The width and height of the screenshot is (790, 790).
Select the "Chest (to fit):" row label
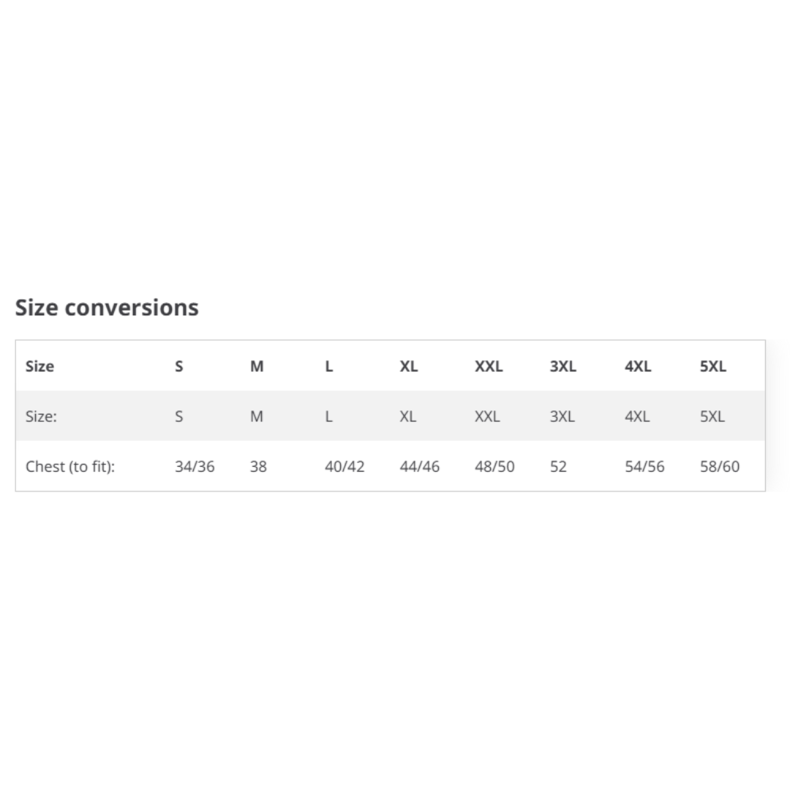point(70,467)
